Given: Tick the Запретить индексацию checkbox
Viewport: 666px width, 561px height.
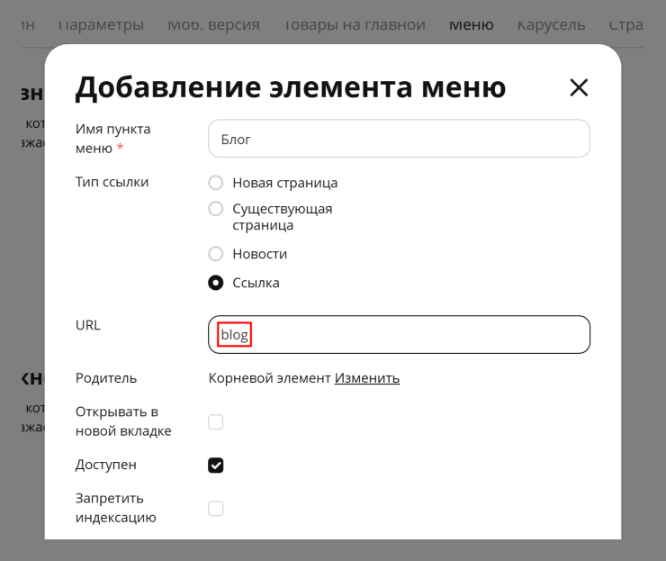Looking at the screenshot, I should [215, 508].
